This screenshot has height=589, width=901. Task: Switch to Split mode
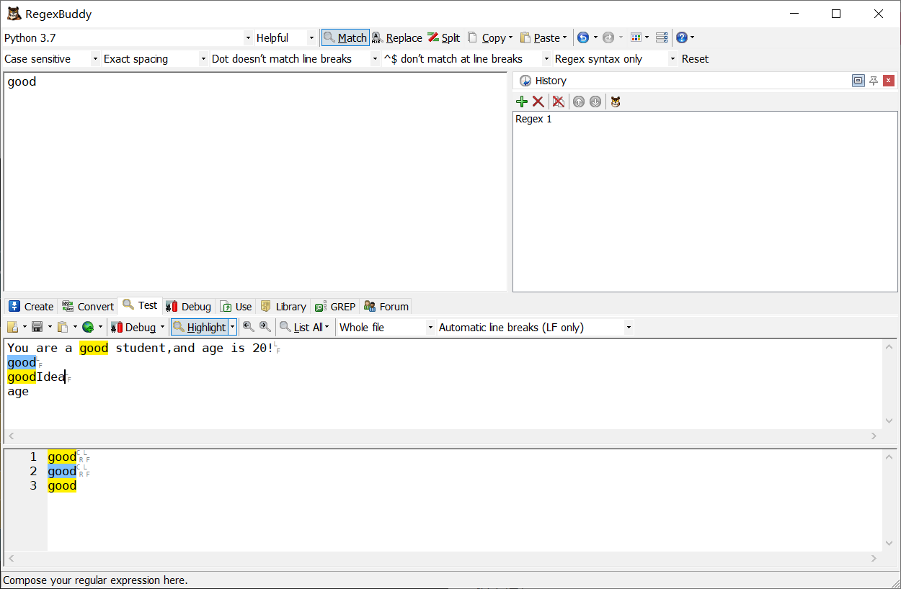444,37
